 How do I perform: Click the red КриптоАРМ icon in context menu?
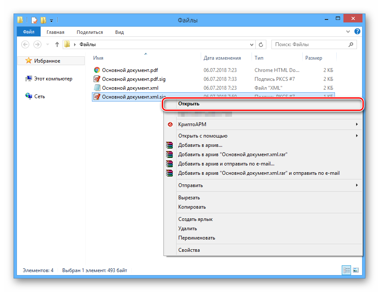[x=170, y=124]
